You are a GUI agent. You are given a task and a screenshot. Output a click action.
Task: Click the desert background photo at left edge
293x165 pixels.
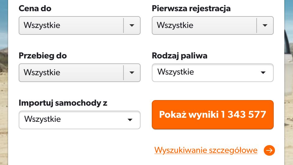click(x=4, y=93)
